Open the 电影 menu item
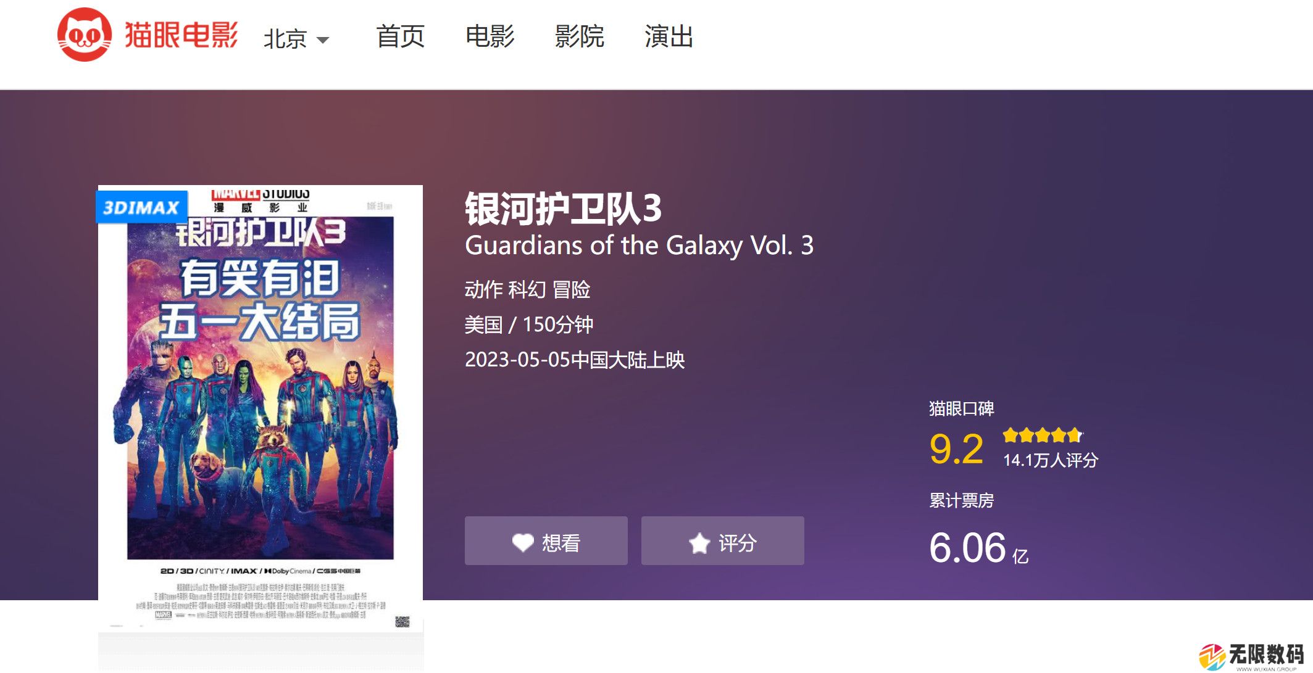The height and width of the screenshot is (673, 1313). tap(490, 36)
